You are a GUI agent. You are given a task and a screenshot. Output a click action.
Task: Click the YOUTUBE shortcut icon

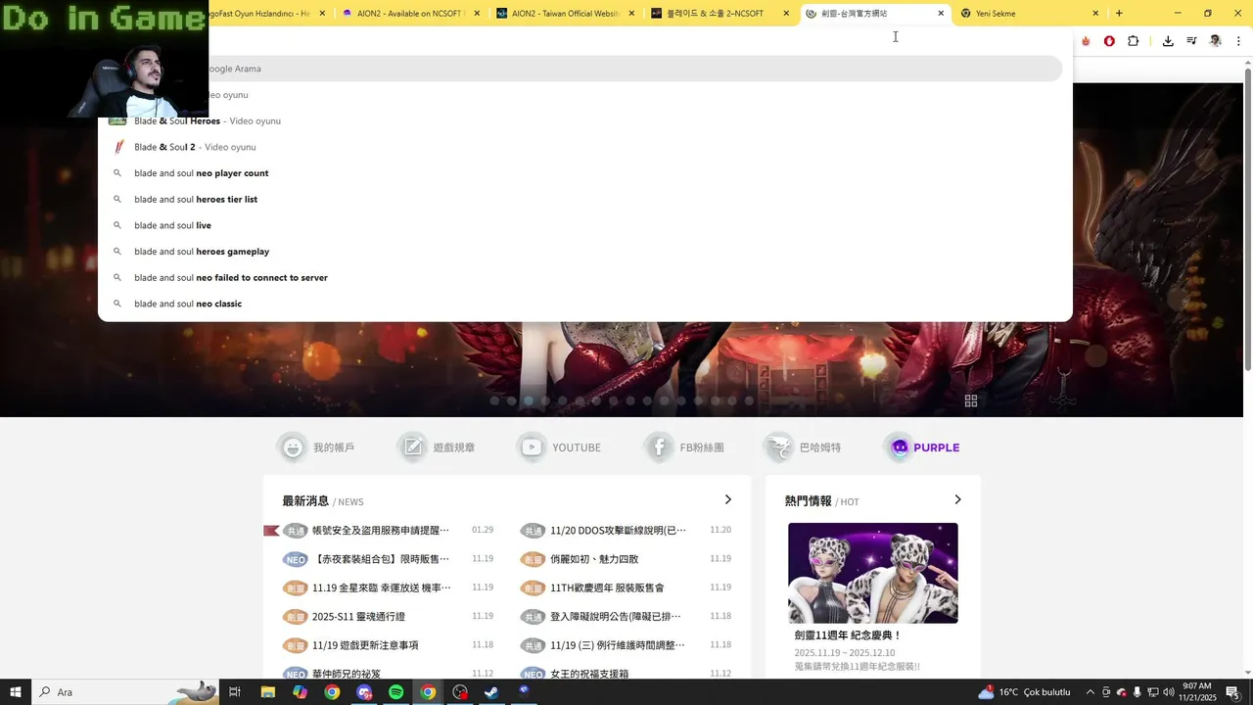(532, 447)
